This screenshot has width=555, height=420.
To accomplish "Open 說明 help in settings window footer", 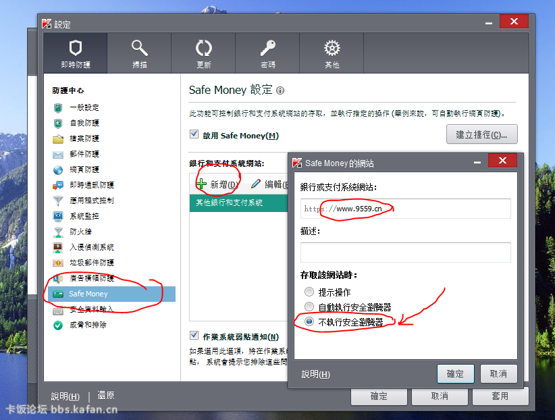I will 65,396.
